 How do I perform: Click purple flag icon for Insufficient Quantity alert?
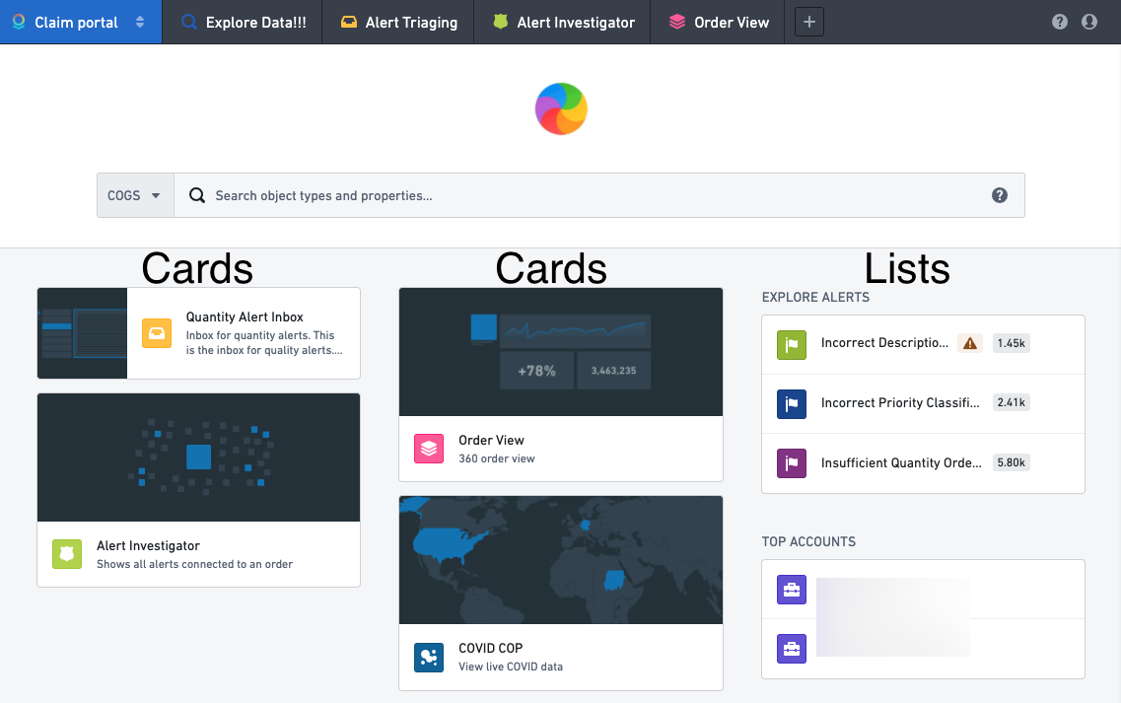[x=792, y=463]
